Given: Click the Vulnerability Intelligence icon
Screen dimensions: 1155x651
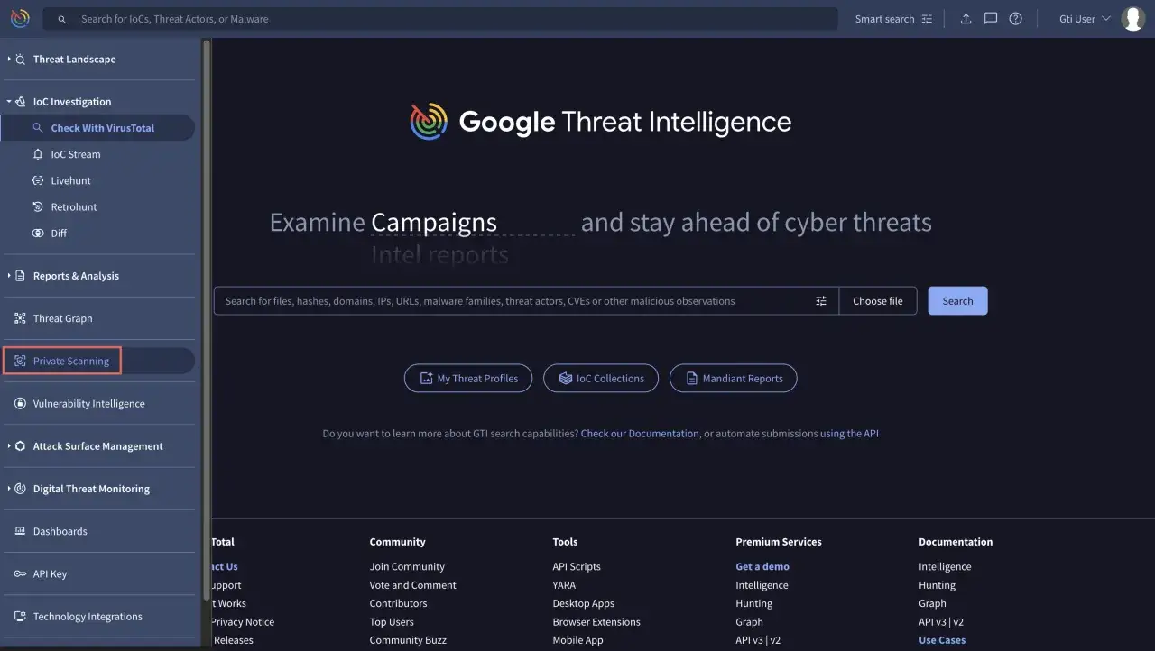Looking at the screenshot, I should click(21, 404).
